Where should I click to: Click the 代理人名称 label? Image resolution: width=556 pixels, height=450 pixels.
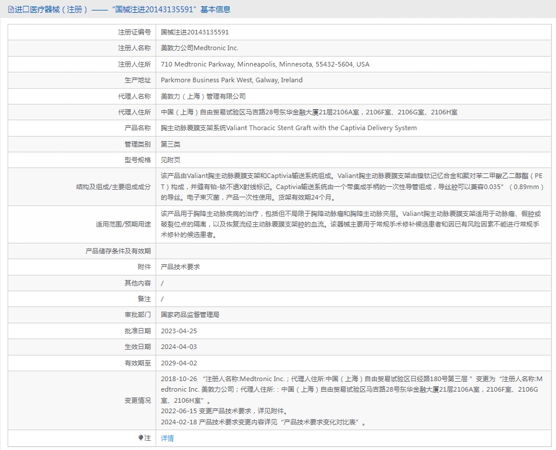pos(135,96)
